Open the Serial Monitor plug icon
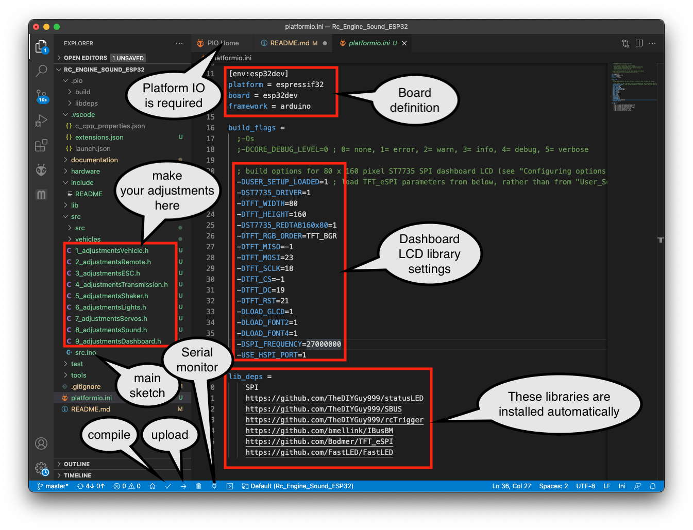This screenshot has height=530, width=693. (214, 486)
